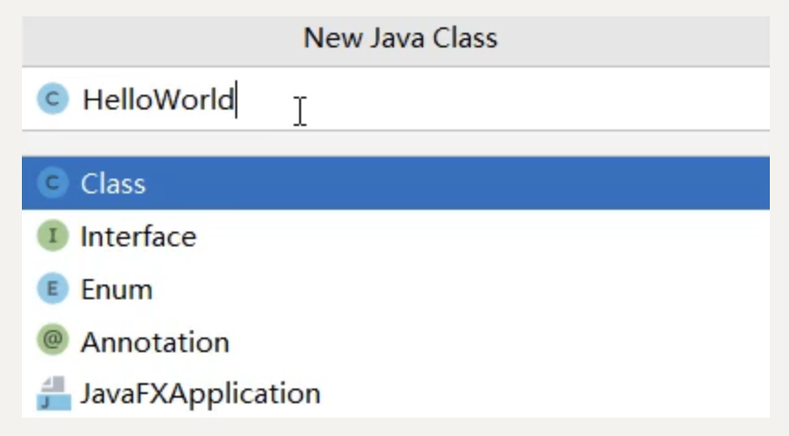Place caret just after HelloWorld's final letter
The image size is (789, 436).
pyautogui.click(x=236, y=99)
